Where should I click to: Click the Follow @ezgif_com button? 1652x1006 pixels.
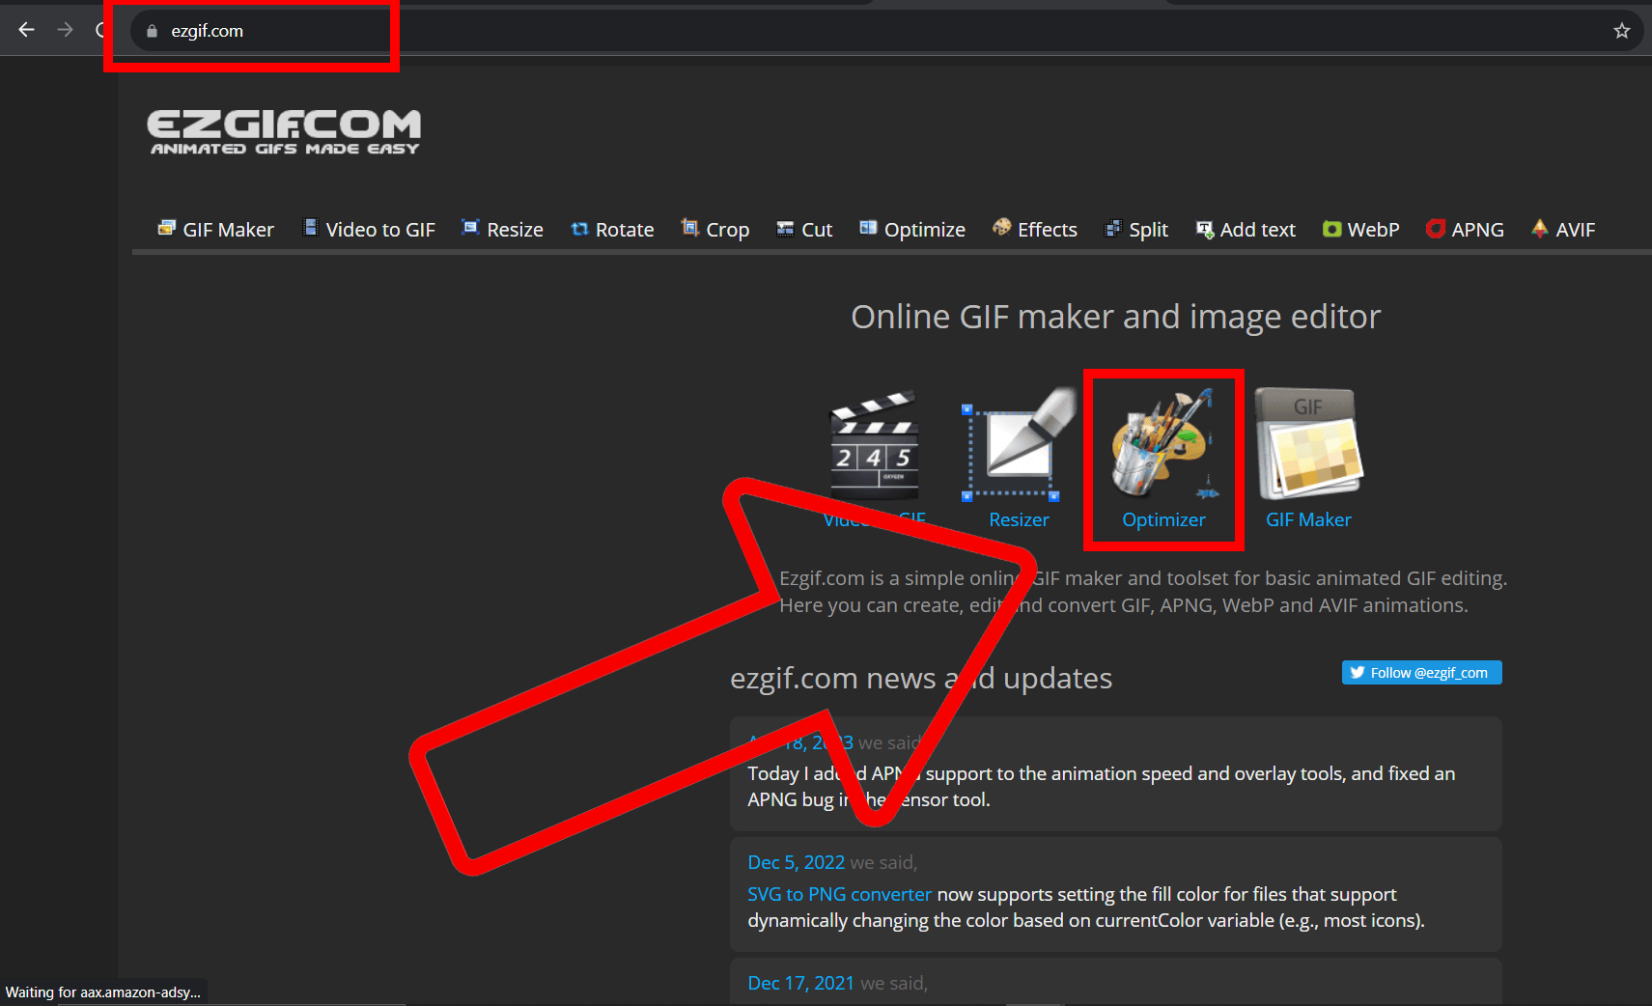coord(1421,672)
